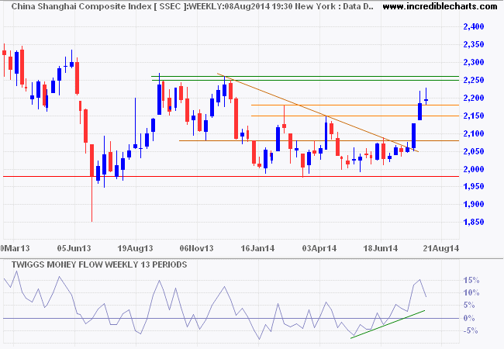Screen dimensions: 504x349
Task: Click the 2,300 price axis label
Action: click(x=474, y=62)
